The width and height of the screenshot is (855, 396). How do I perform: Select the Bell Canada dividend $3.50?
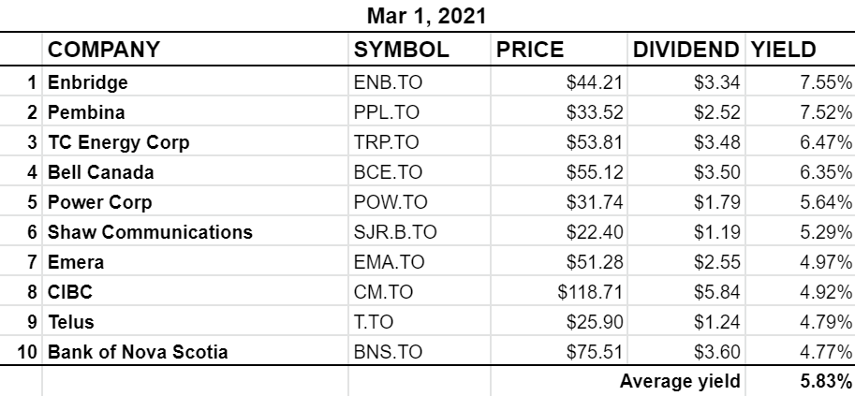[x=686, y=172]
